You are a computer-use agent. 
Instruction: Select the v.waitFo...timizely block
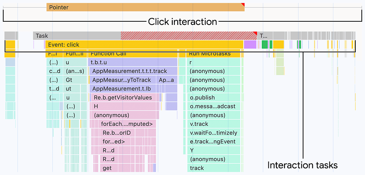213,133
